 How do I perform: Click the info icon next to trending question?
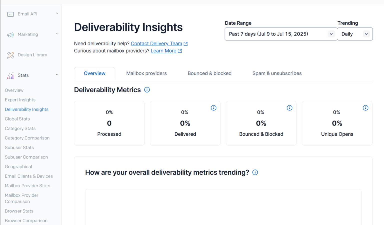[x=255, y=172]
